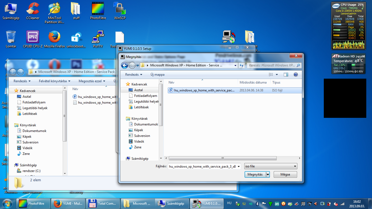Screen dimensions: 372x209
Task: Open the WinSCP desktop shortcut
Action: coord(120,11)
